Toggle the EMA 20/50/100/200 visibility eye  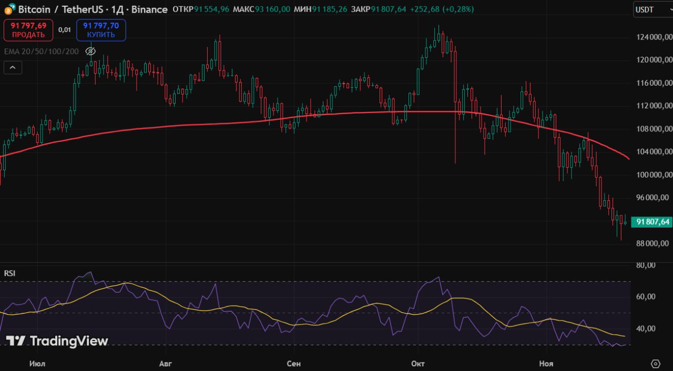tap(90, 51)
